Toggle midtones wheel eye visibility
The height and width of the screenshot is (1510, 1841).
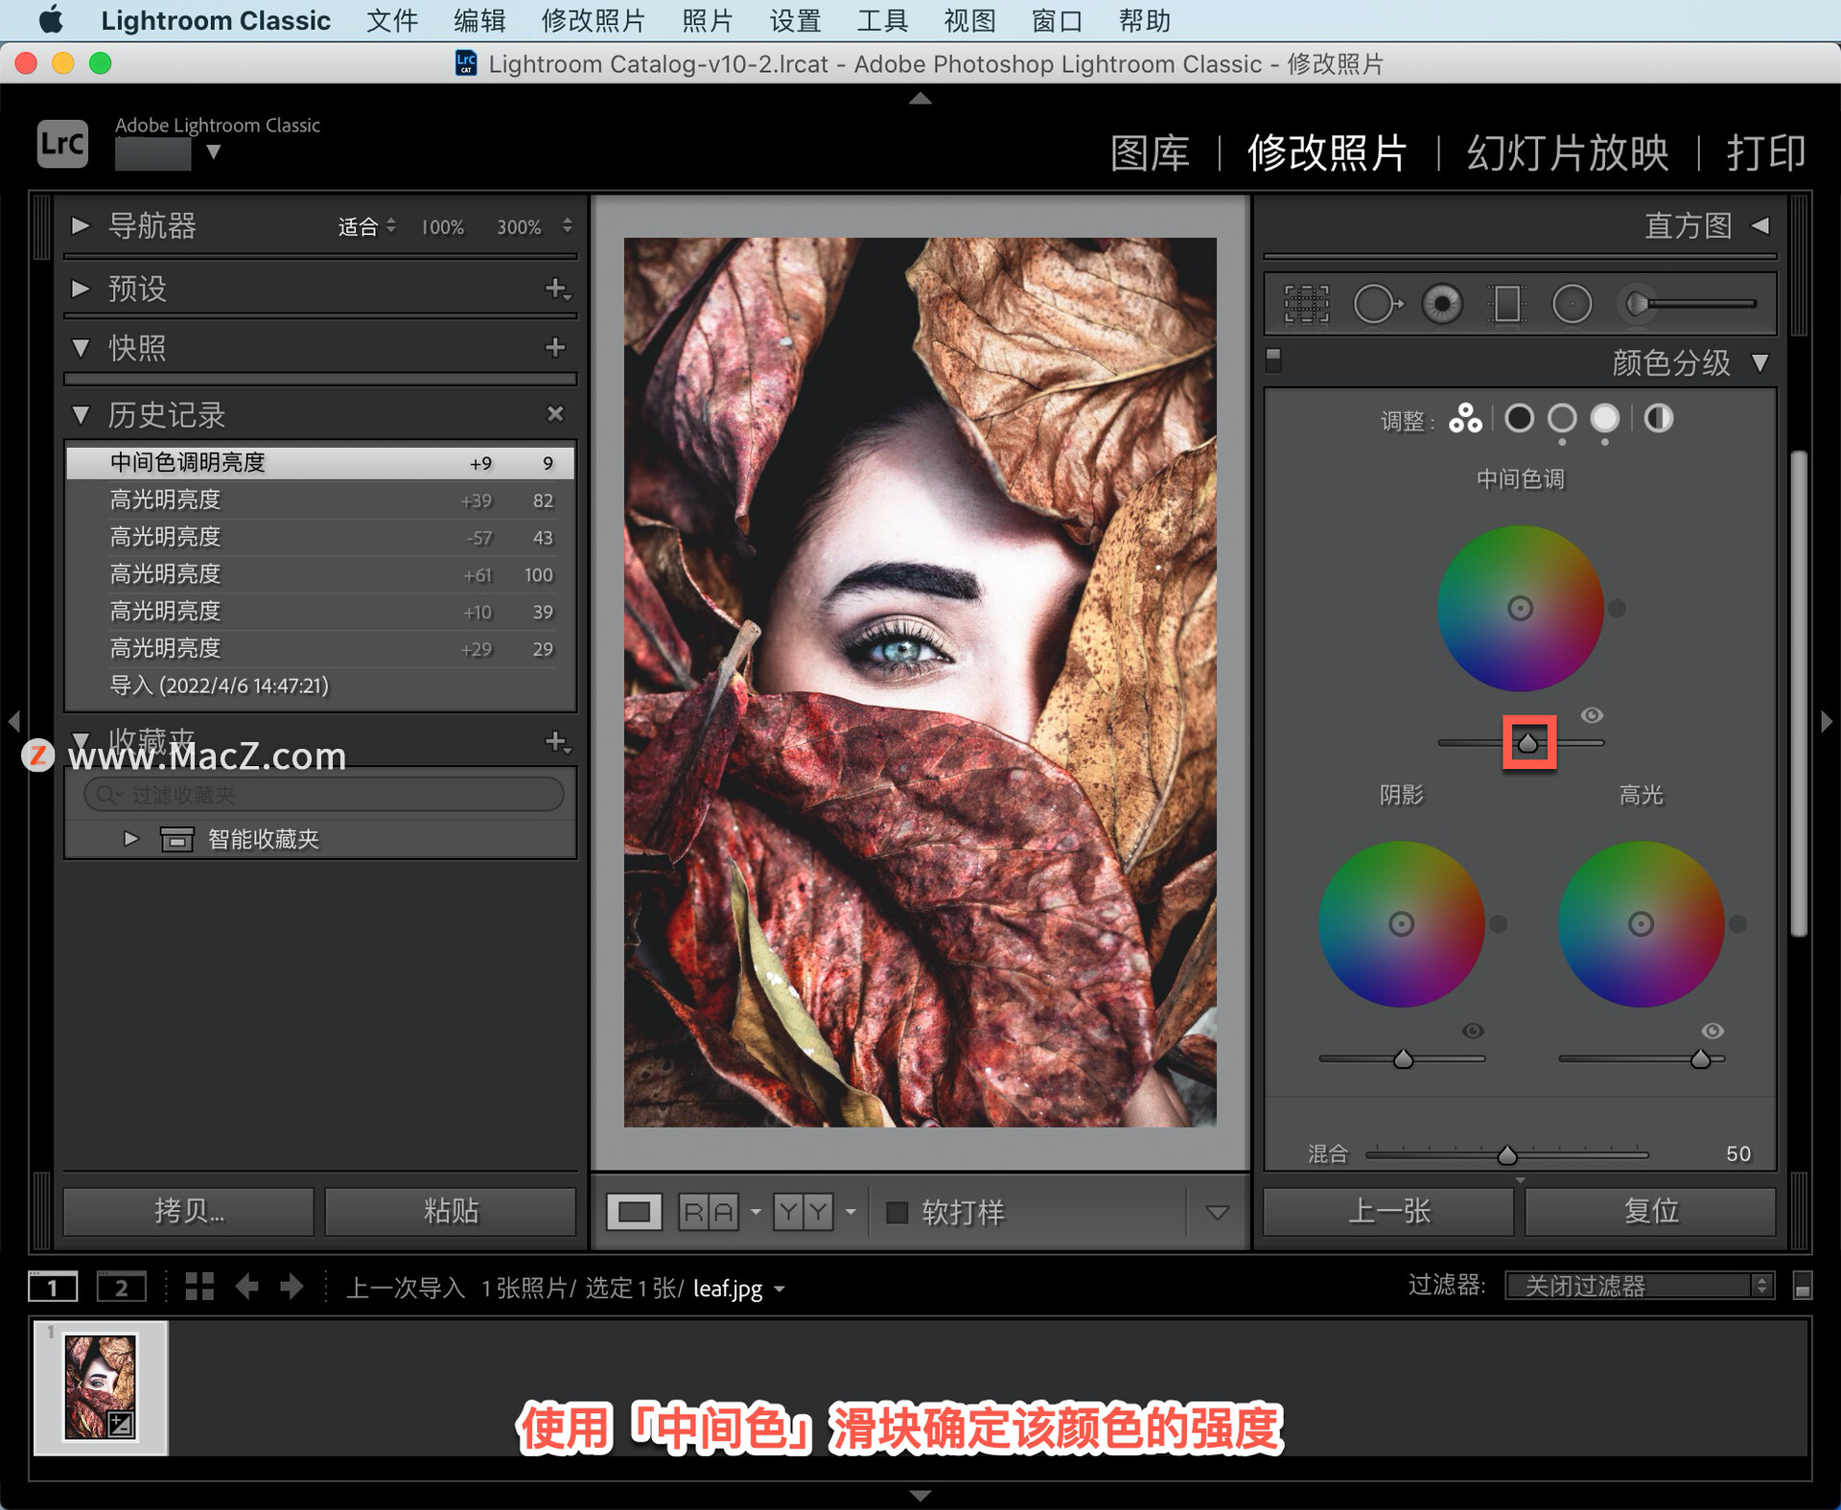click(x=1592, y=715)
